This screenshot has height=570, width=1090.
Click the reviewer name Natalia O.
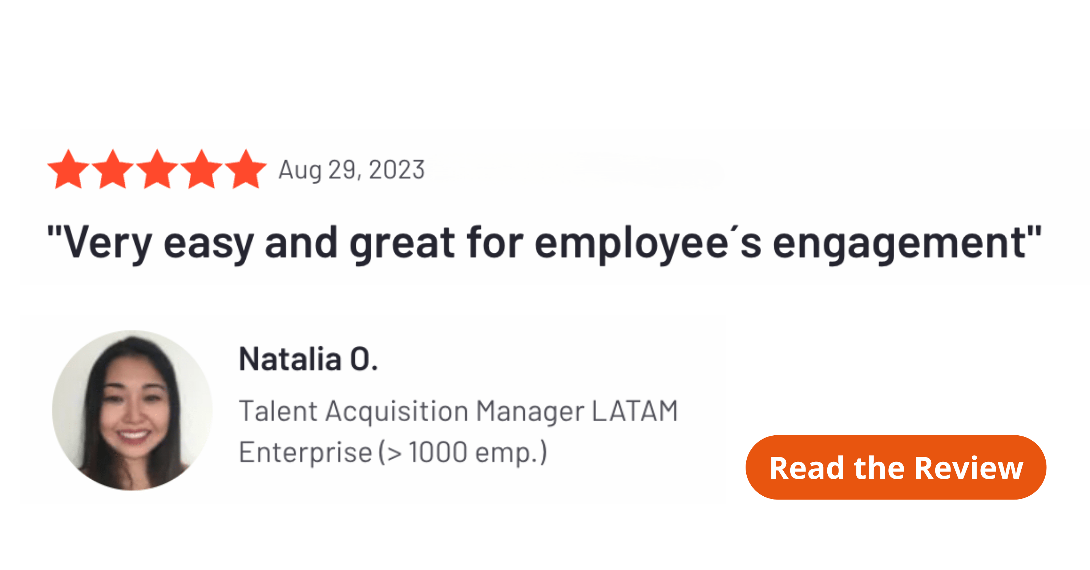(x=308, y=359)
